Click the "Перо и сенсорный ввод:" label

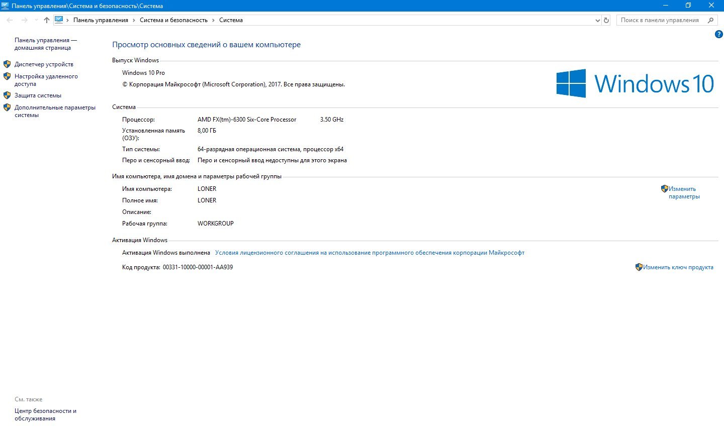coord(156,160)
